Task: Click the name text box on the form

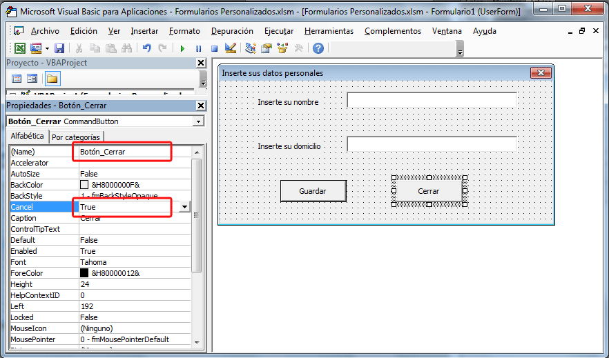Action: pos(432,100)
